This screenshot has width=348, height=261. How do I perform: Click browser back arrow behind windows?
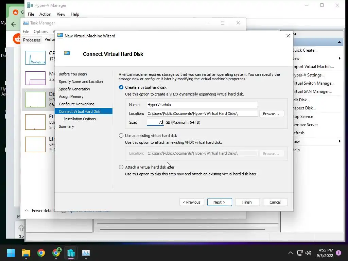[x=14, y=24]
